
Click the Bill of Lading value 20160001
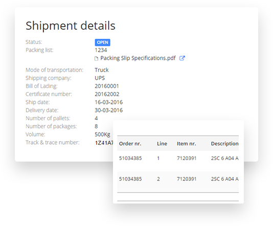107,86
